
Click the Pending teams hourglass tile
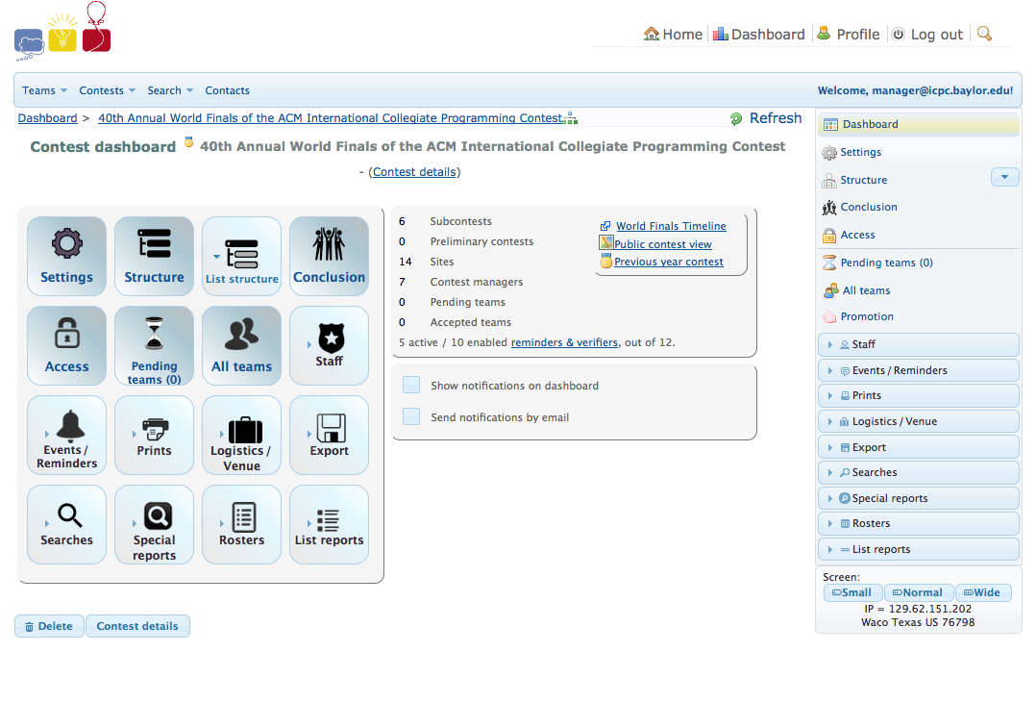click(x=154, y=345)
